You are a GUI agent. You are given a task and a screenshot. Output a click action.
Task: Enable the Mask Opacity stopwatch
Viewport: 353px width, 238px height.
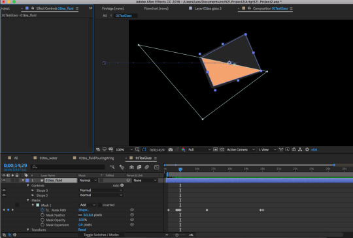coord(42,220)
